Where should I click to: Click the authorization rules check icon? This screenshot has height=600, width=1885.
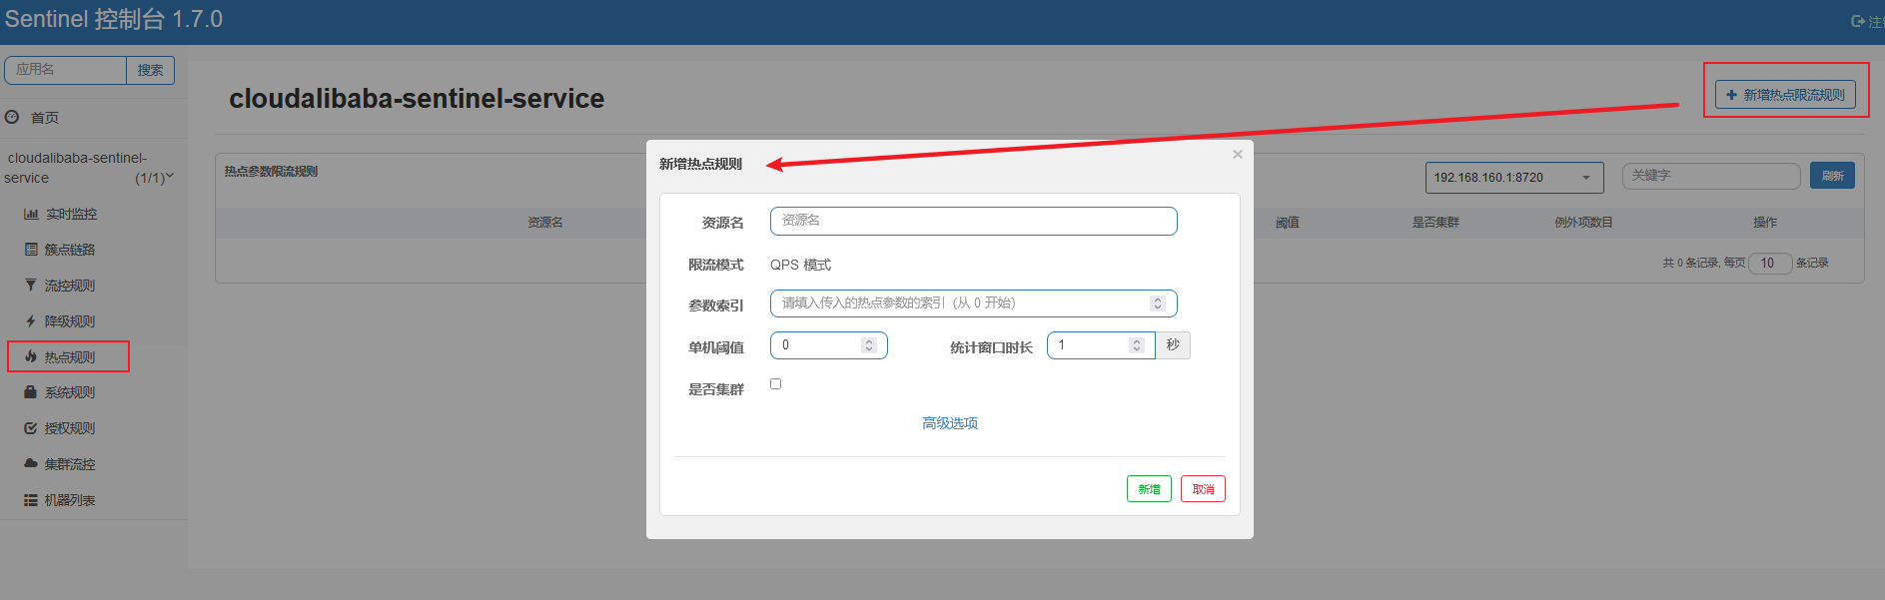pyautogui.click(x=31, y=428)
